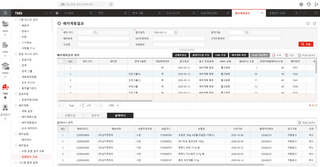The image size is (320, 167).
Task: Open 도크 예약관리 in sidebar tree
Action: 30,128
